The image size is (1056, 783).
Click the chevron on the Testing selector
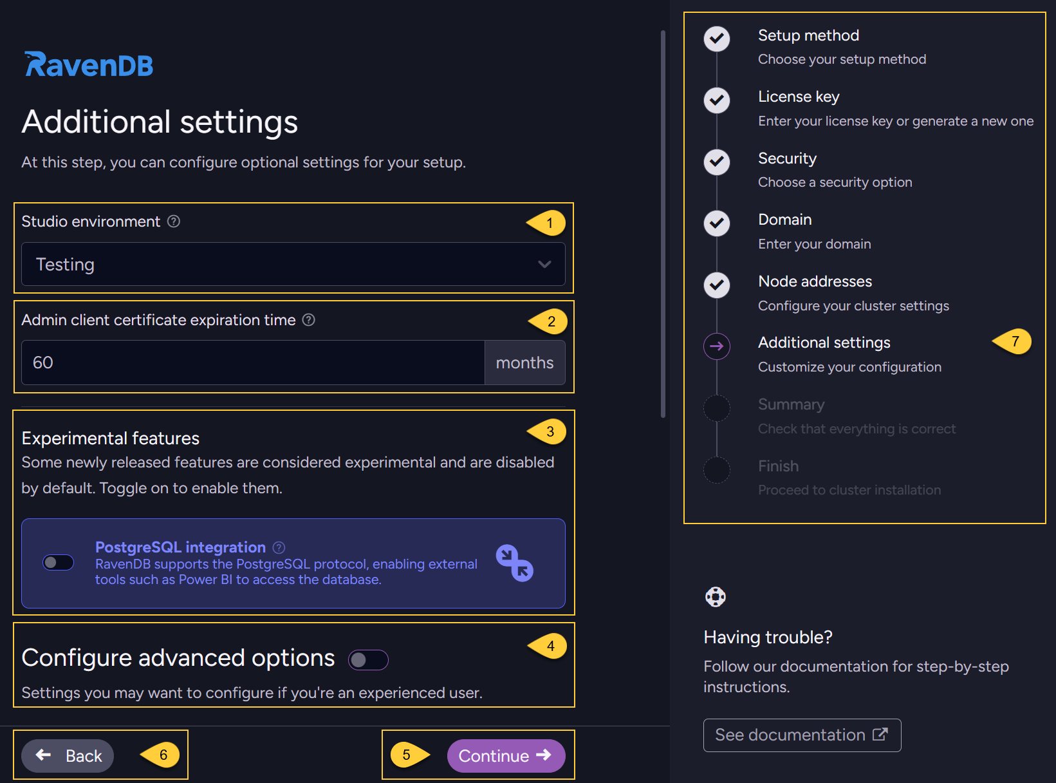pos(544,264)
